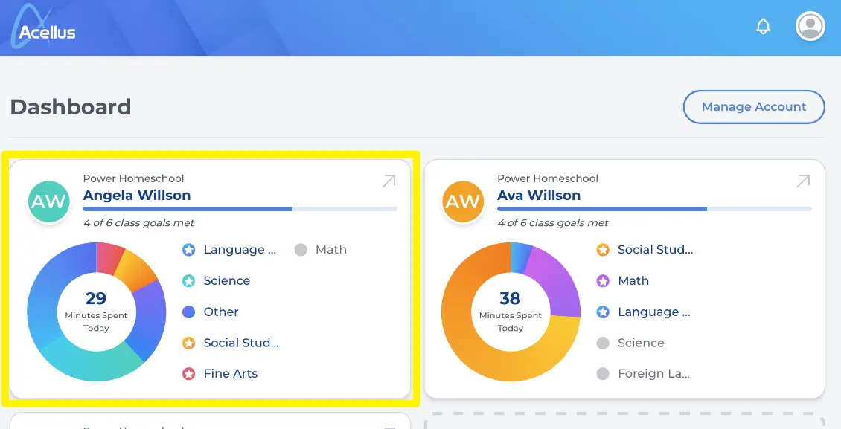Open the user profile avatar menu
This screenshot has width=841, height=429.
810,26
